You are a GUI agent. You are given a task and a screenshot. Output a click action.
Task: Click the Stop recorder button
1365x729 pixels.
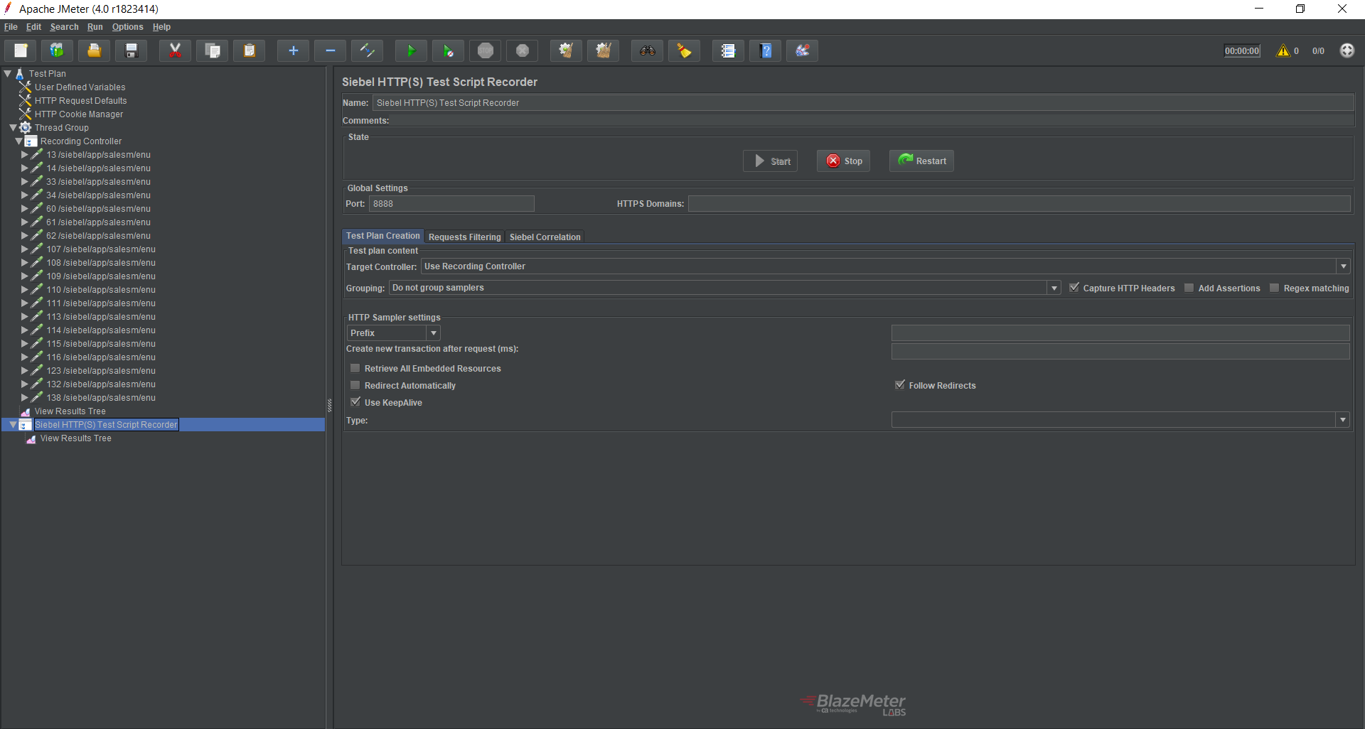pyautogui.click(x=844, y=161)
